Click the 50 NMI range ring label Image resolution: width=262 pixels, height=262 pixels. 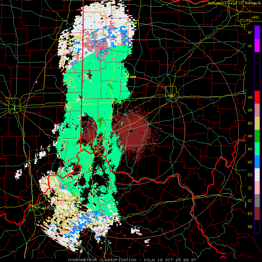[x=131, y=77]
